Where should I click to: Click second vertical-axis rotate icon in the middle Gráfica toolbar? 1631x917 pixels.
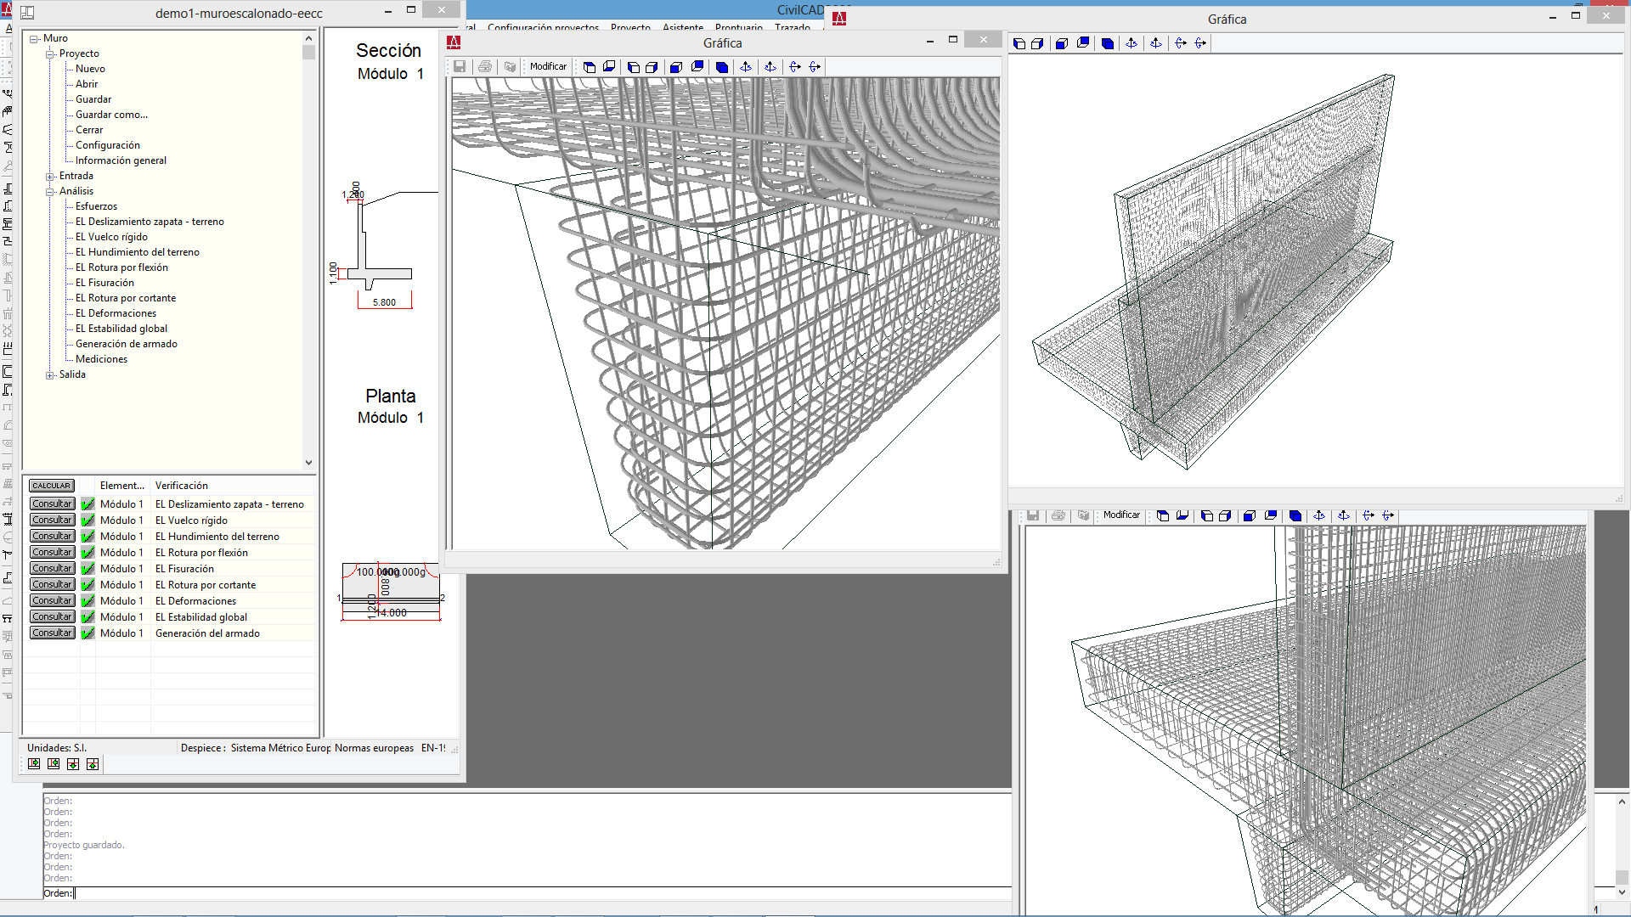point(770,66)
